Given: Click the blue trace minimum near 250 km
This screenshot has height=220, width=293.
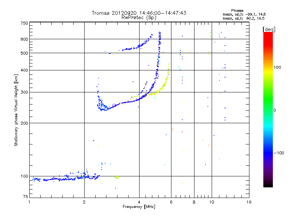Looking at the screenshot, I should 104,109.
